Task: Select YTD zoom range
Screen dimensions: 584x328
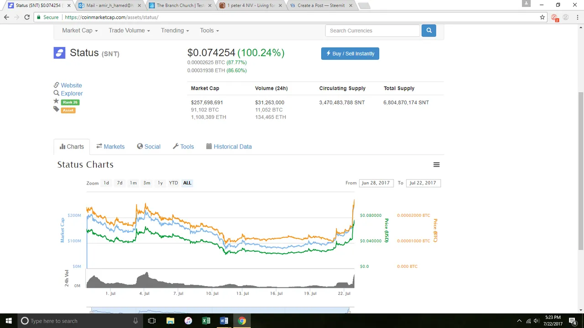Action: point(173,183)
